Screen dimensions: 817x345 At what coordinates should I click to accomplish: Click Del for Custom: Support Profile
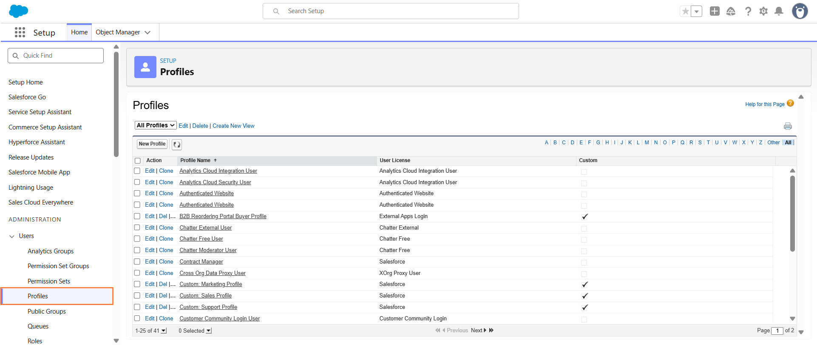pyautogui.click(x=163, y=307)
